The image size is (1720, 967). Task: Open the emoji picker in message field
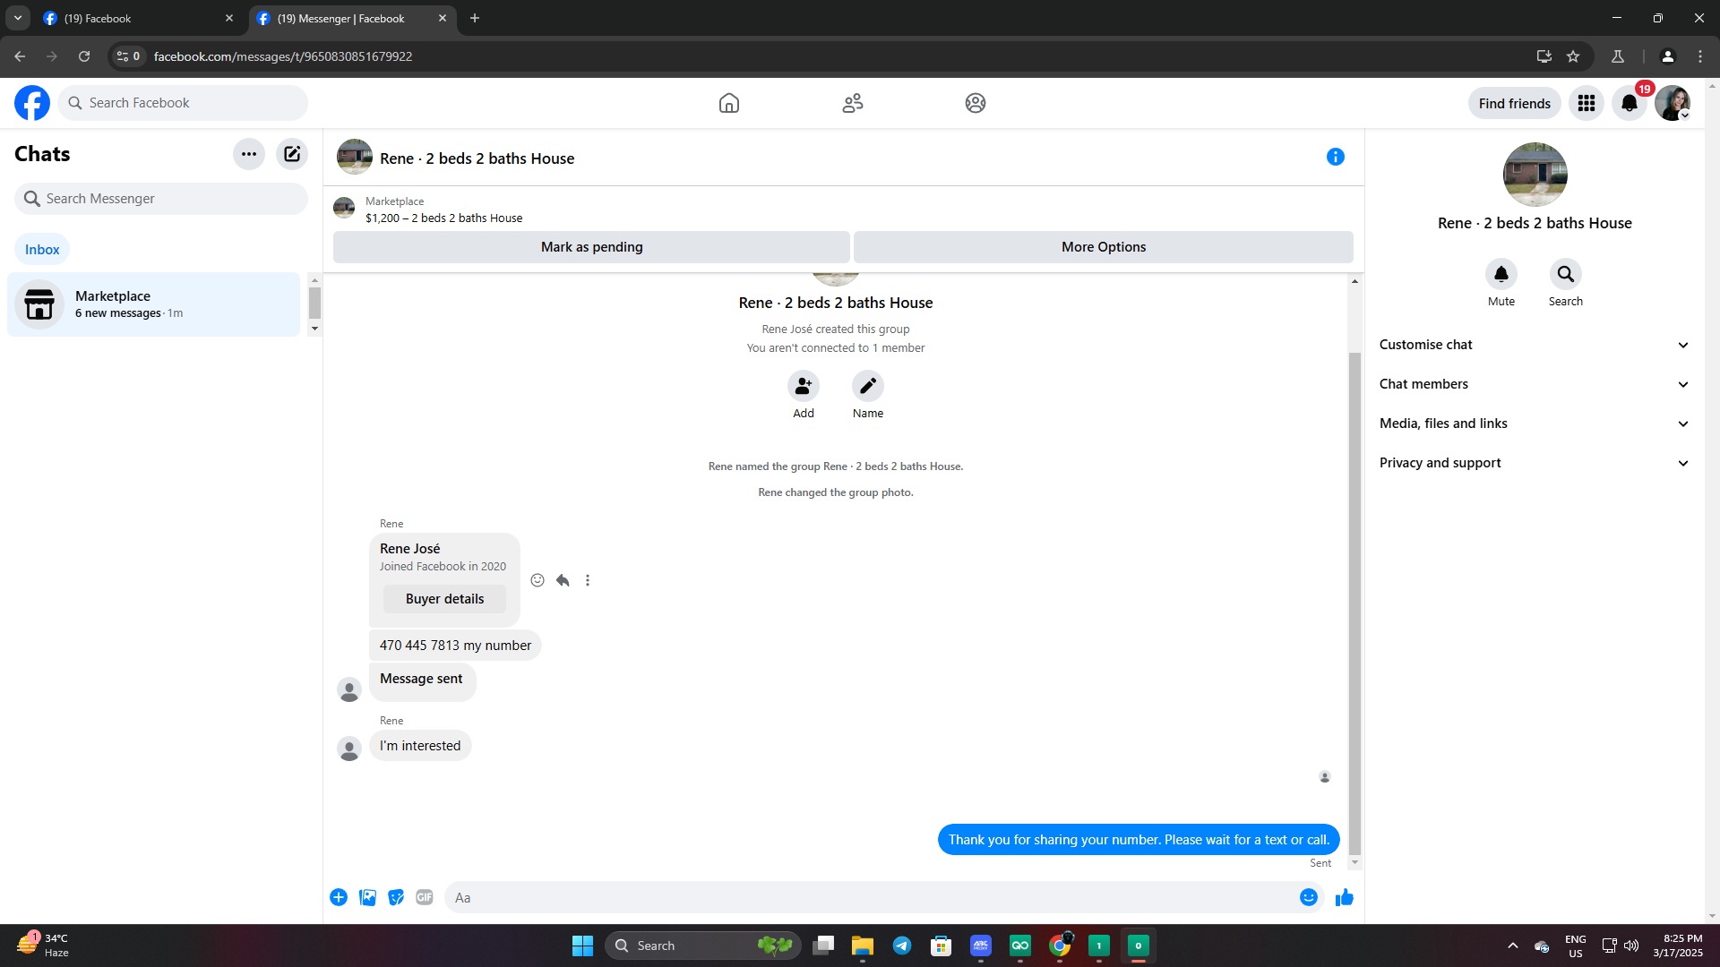click(1309, 897)
